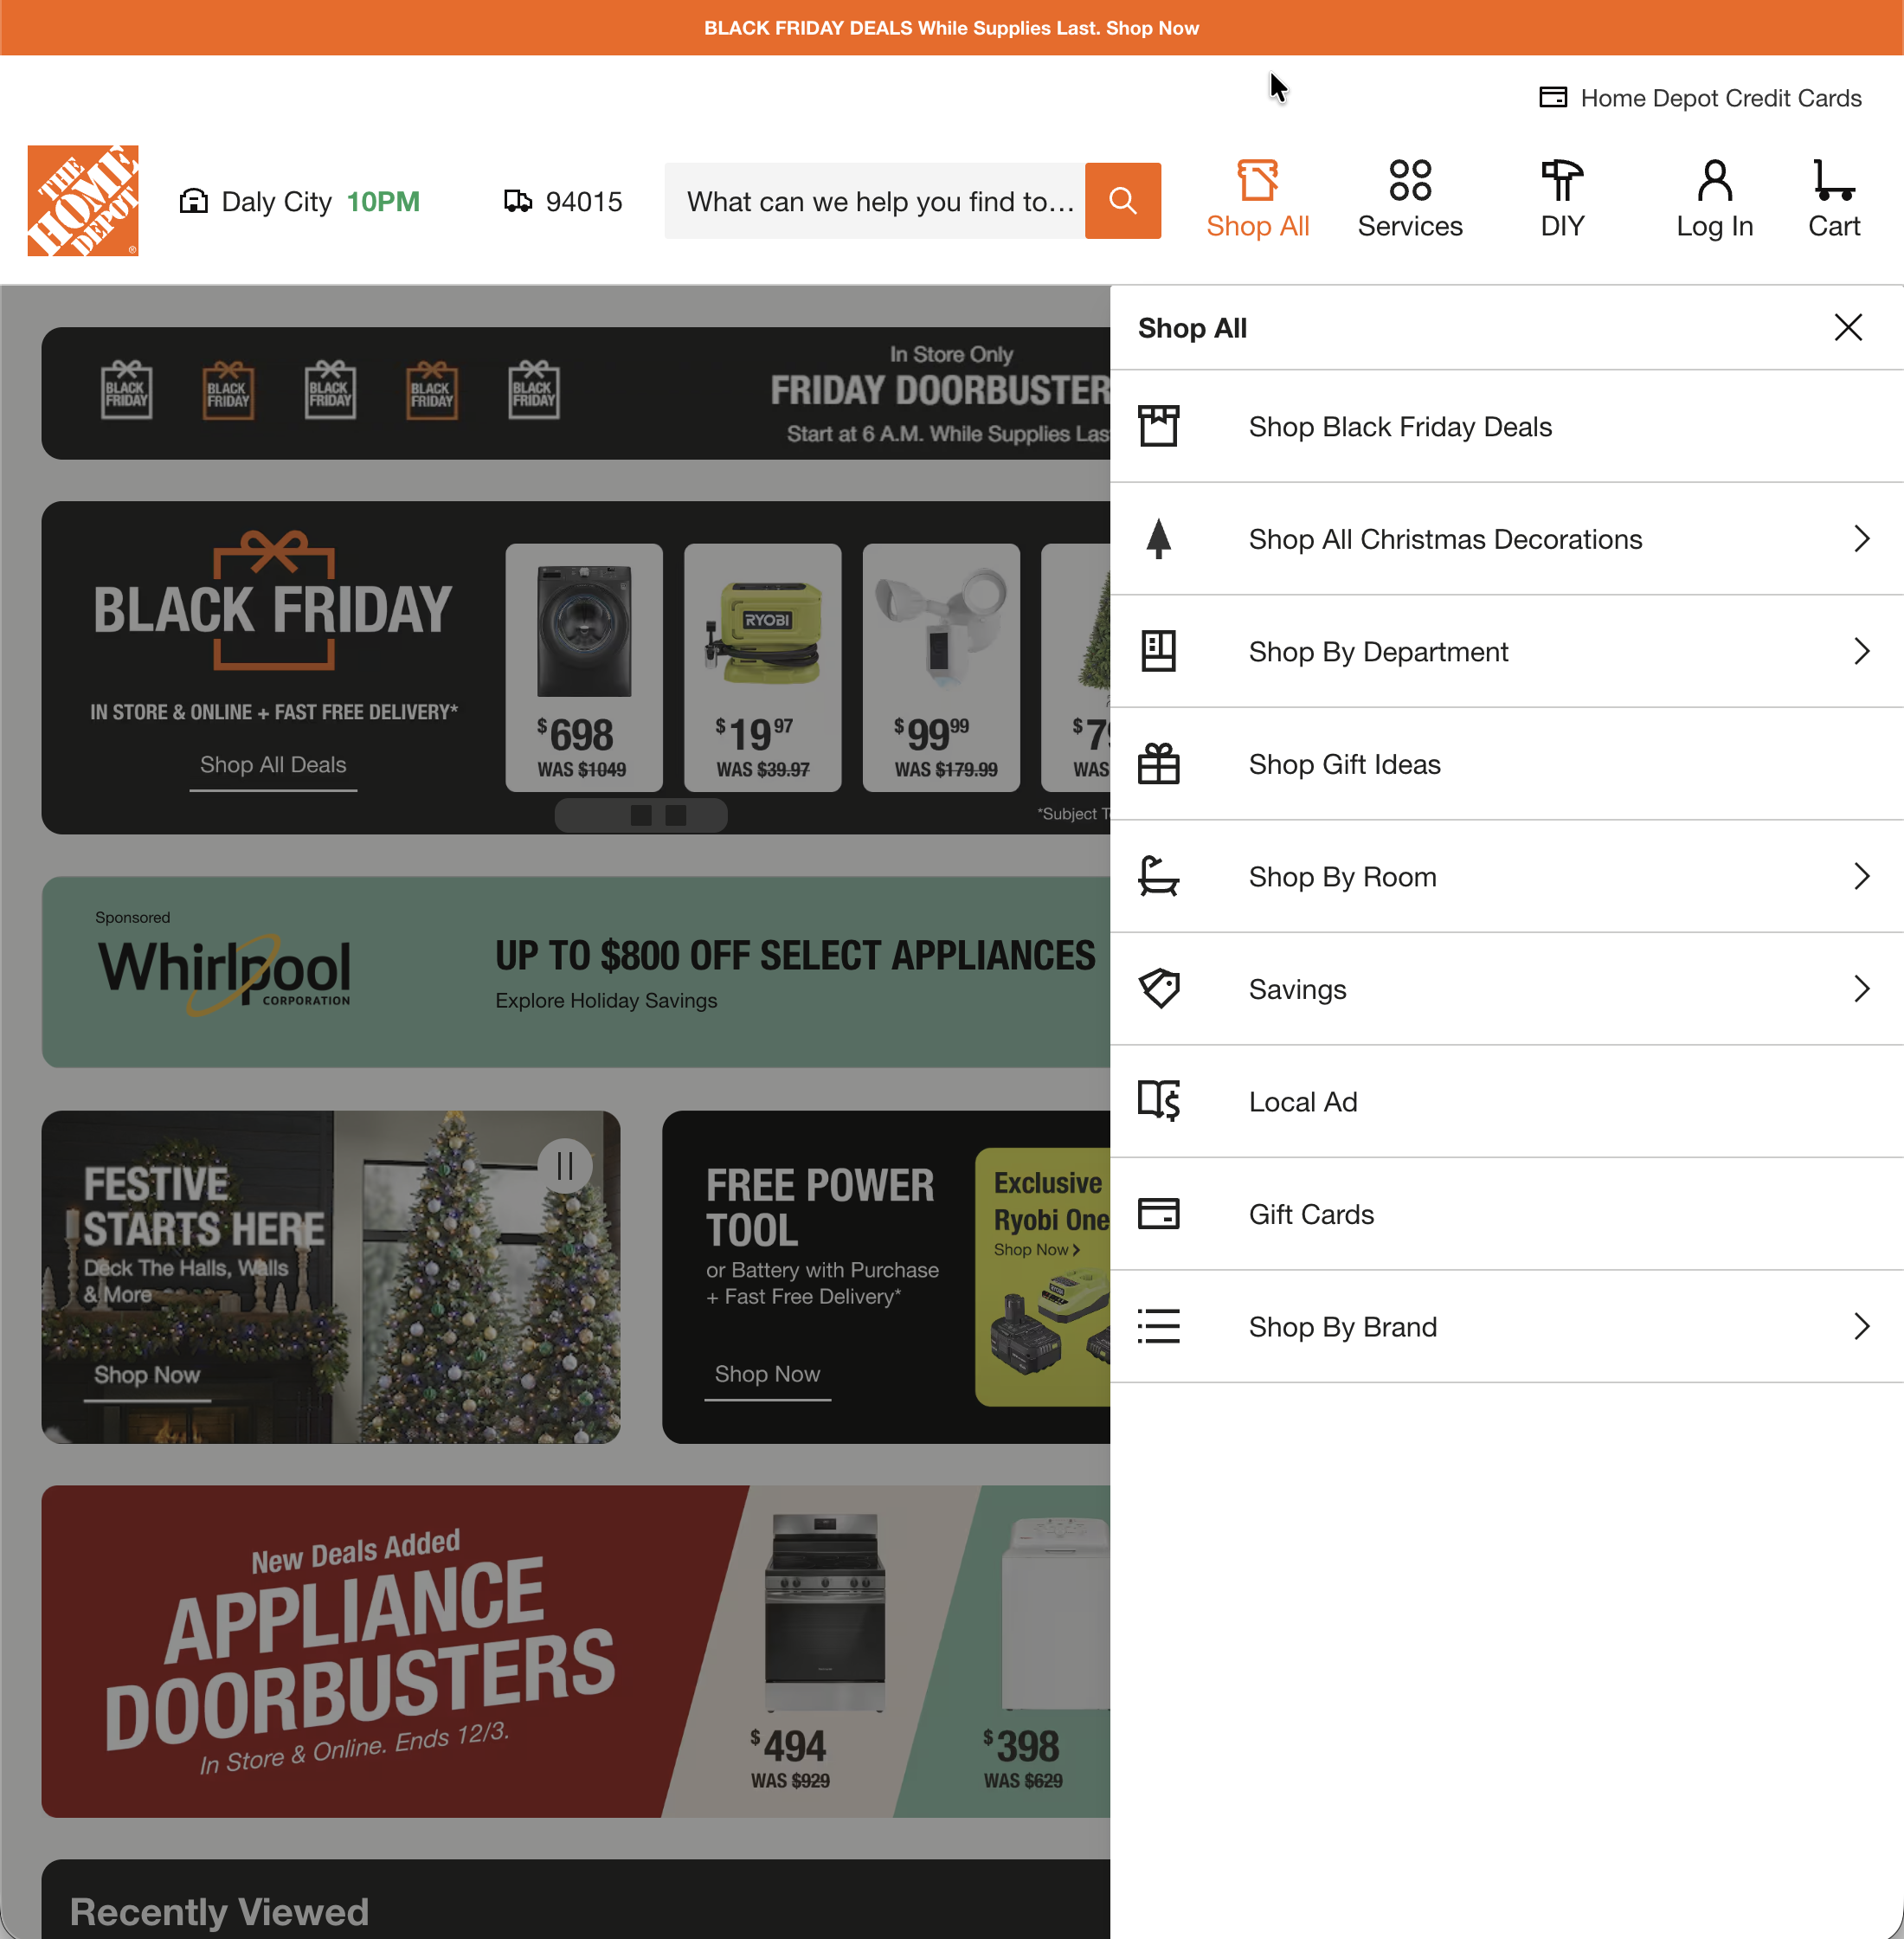
Task: Click the DIY hammer icon
Action: tap(1561, 181)
